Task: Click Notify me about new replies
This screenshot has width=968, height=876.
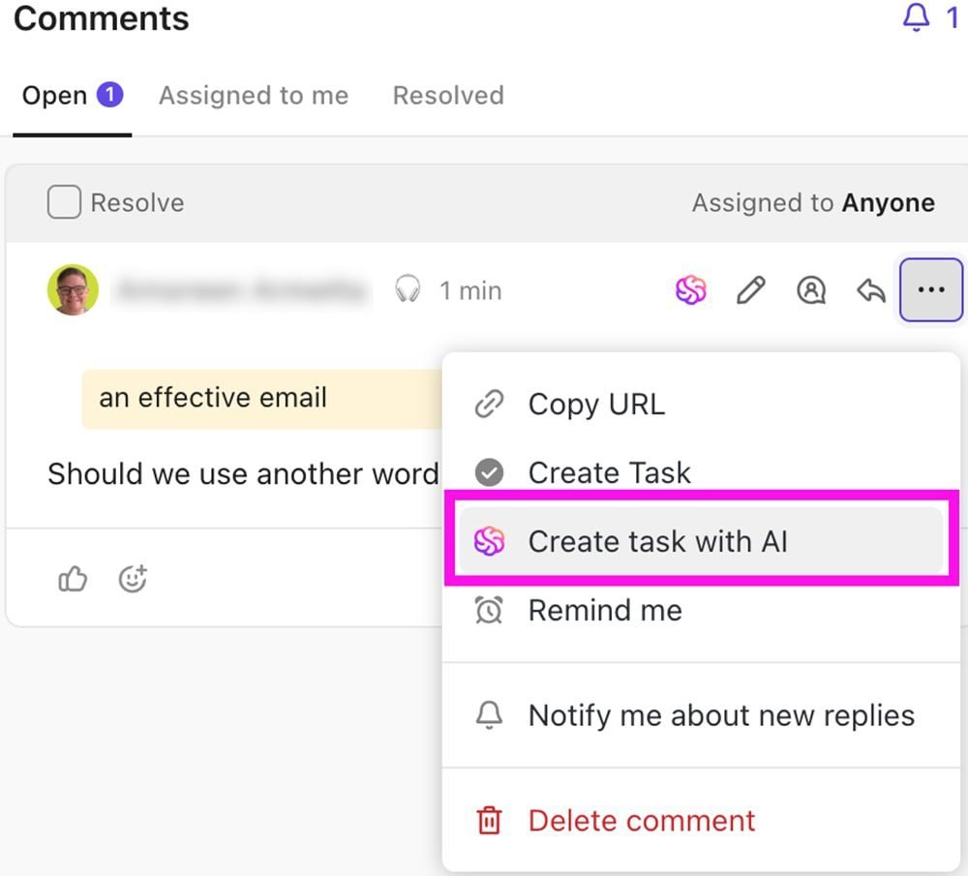Action: (721, 716)
